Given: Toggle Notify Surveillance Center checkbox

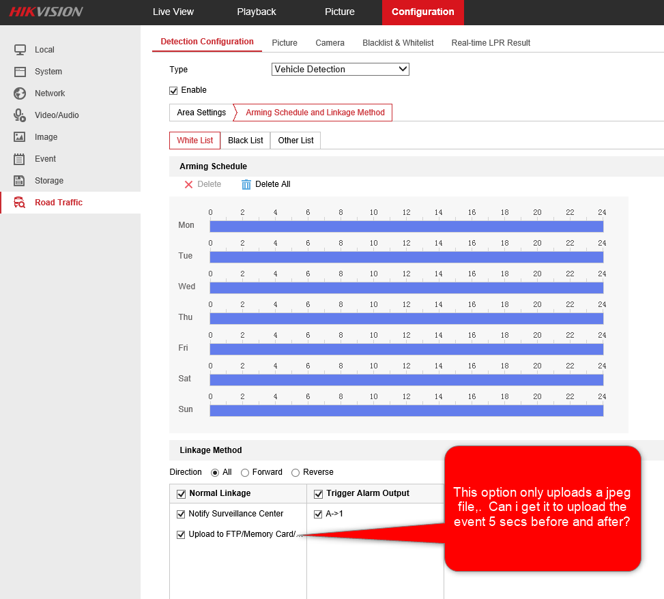Looking at the screenshot, I should tap(181, 514).
